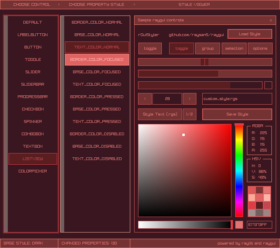This screenshot has width=280, height=248.
Task: Click the alpha gradient bar below the color picker
Action: click(x=185, y=225)
